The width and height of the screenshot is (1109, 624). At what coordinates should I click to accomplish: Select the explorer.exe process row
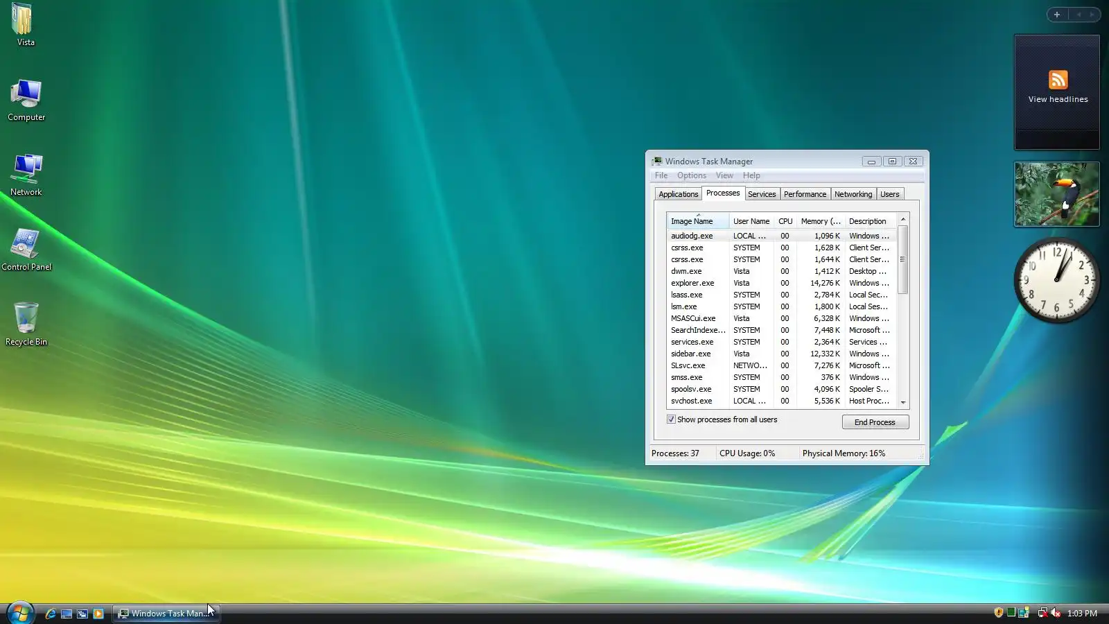pyautogui.click(x=782, y=283)
